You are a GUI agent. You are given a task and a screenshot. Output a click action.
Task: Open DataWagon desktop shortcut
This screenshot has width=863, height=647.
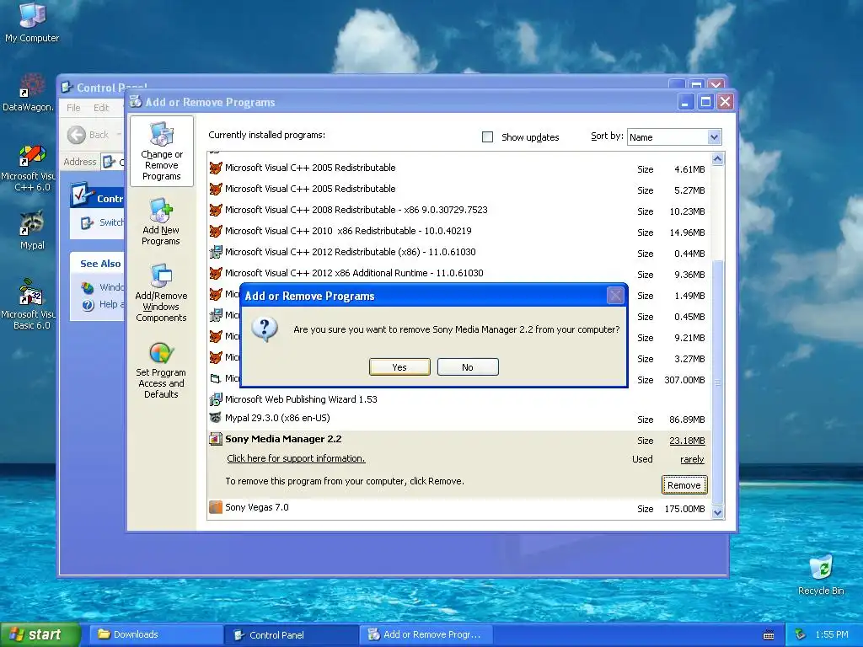pyautogui.click(x=29, y=92)
